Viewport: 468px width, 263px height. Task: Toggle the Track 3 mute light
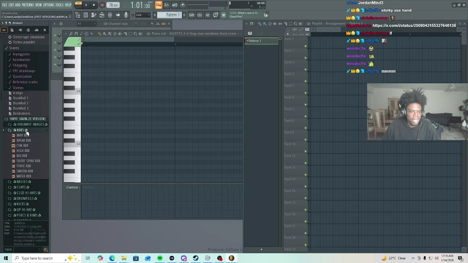click(306, 70)
